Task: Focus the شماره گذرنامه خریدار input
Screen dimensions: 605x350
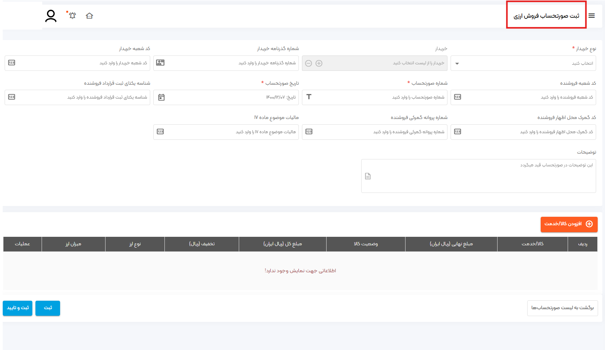Action: coord(226,63)
